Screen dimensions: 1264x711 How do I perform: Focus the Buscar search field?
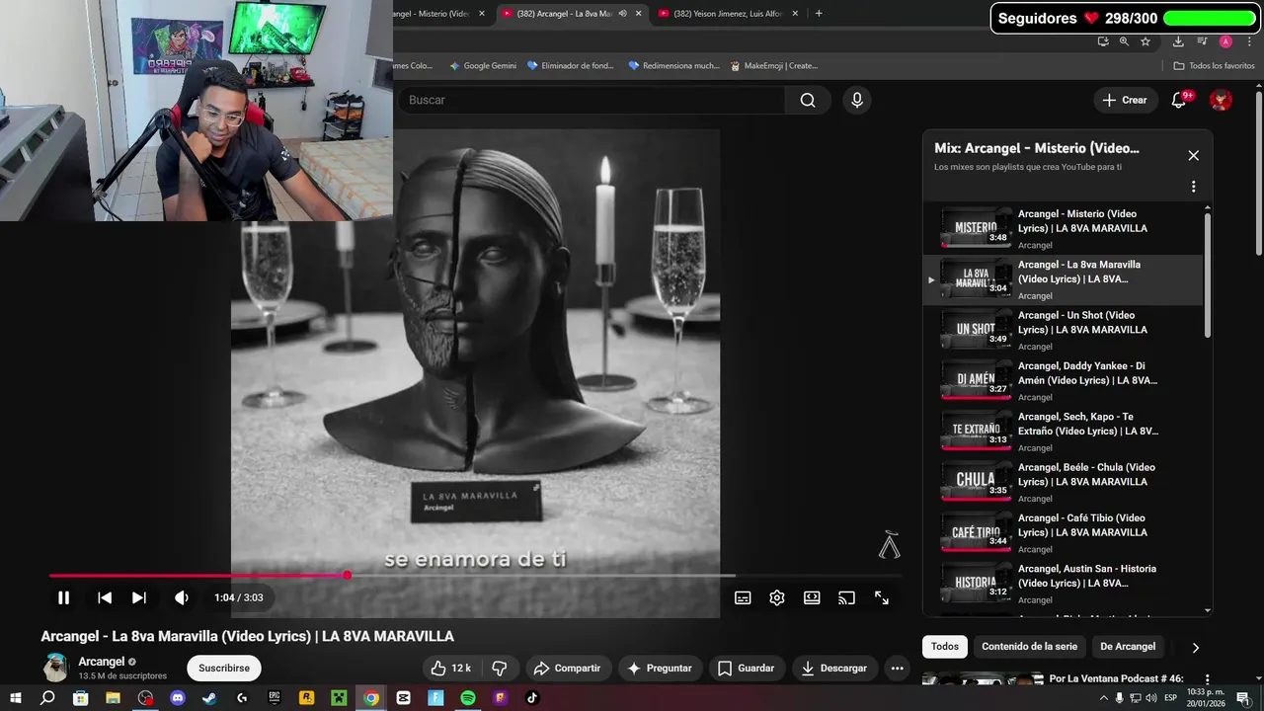[x=592, y=100]
